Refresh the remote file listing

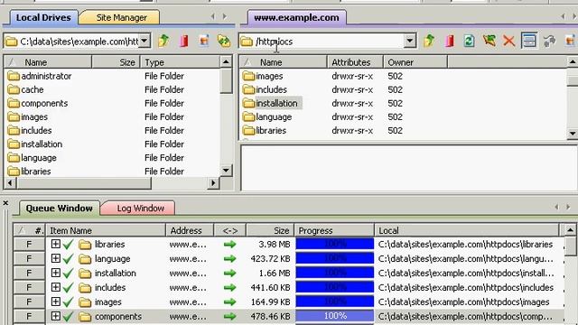tap(469, 41)
